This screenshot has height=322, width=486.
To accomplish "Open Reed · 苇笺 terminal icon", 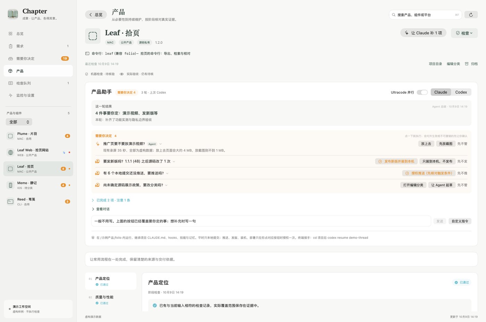I will 10,202.
